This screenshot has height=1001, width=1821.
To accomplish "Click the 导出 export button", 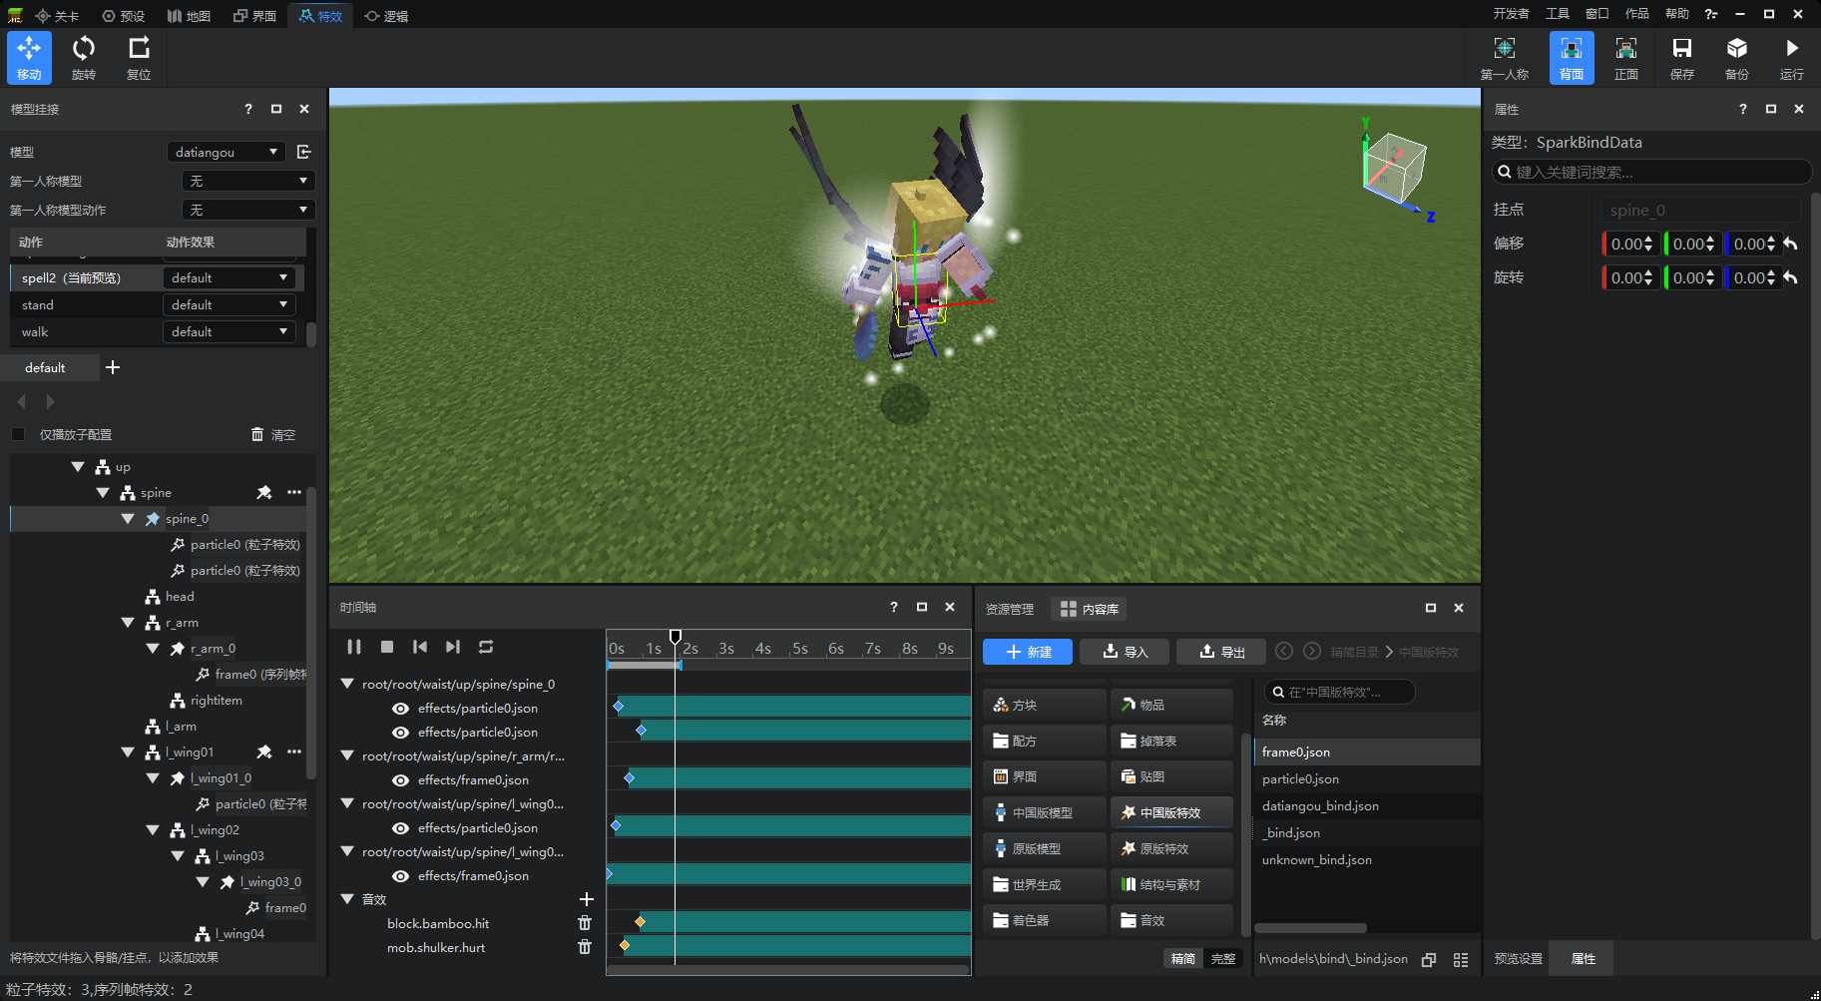I will click(x=1221, y=652).
